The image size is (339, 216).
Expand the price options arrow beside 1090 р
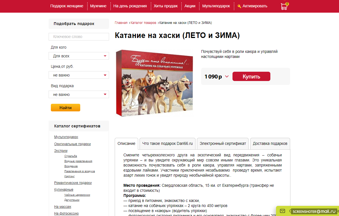[x=227, y=76]
